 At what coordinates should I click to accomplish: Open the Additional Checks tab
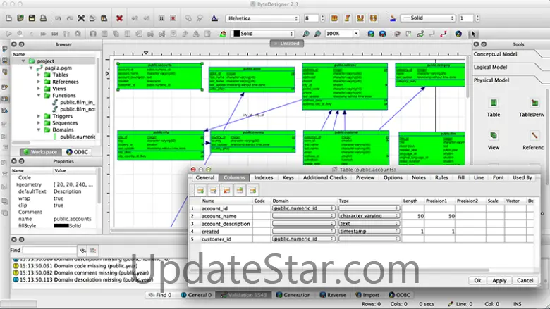[x=325, y=178]
